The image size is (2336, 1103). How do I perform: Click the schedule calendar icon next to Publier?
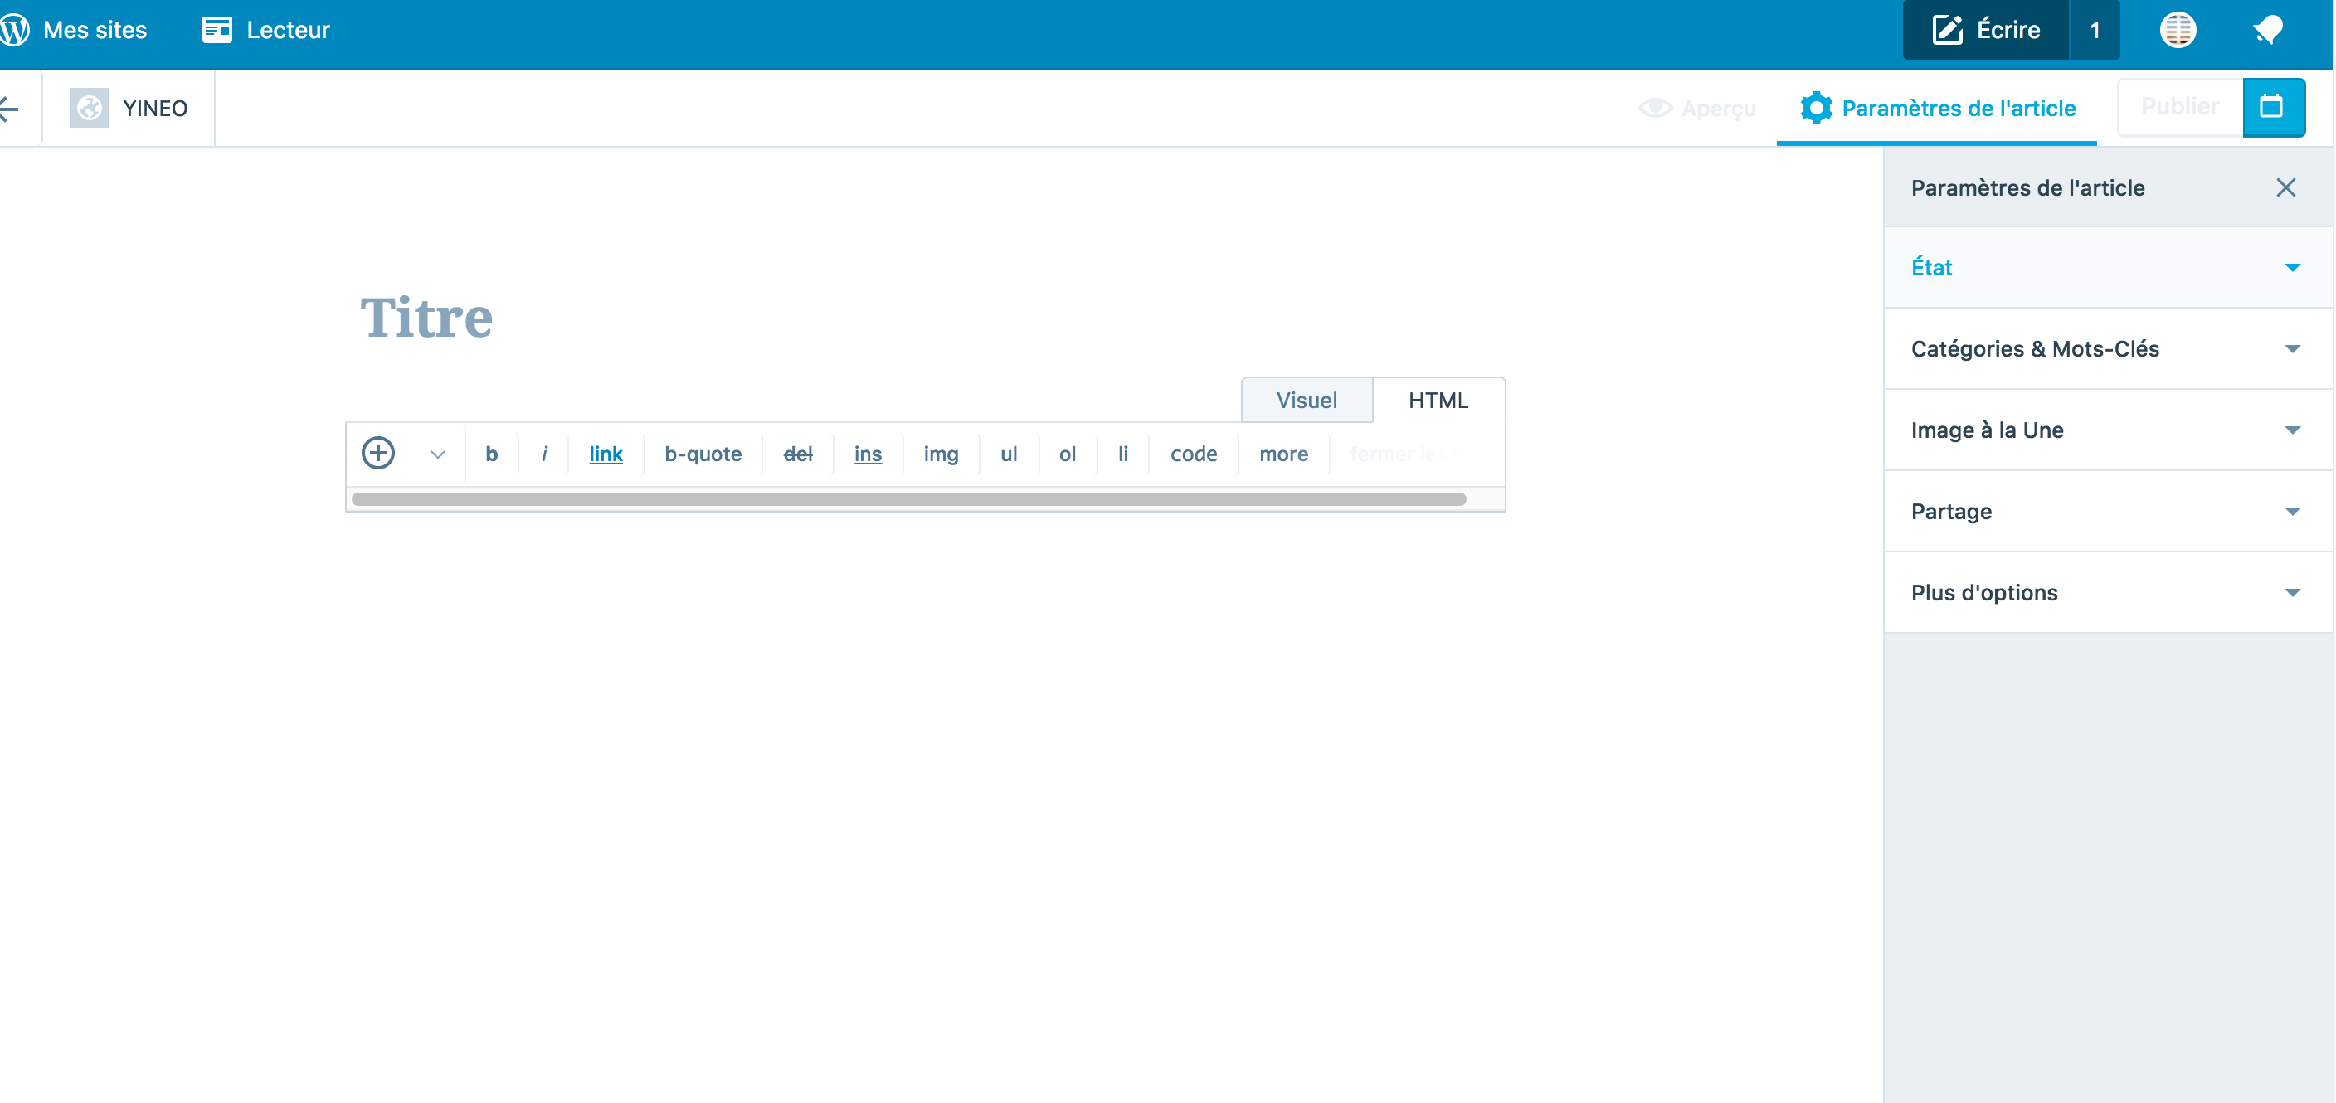(x=2274, y=107)
